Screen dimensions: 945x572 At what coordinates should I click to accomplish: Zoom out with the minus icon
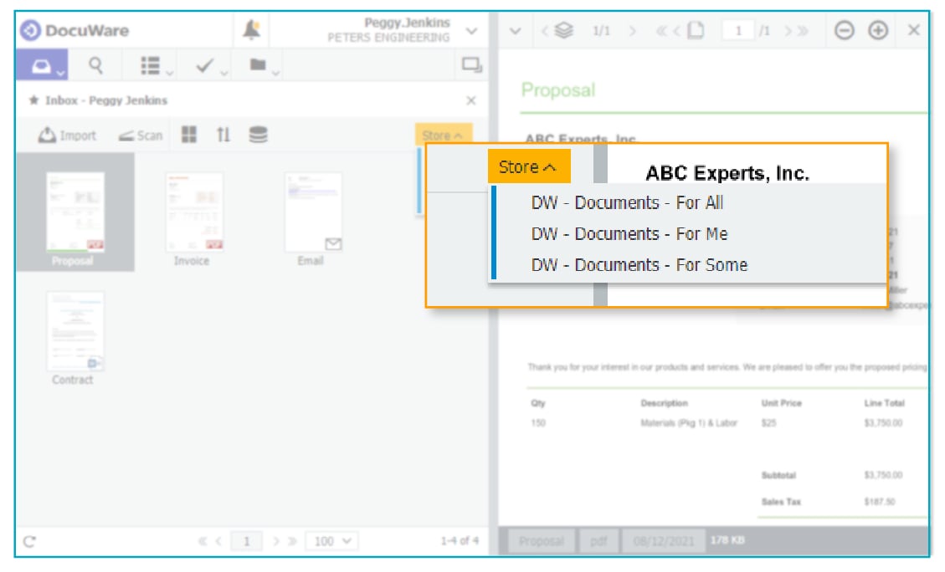[845, 31]
